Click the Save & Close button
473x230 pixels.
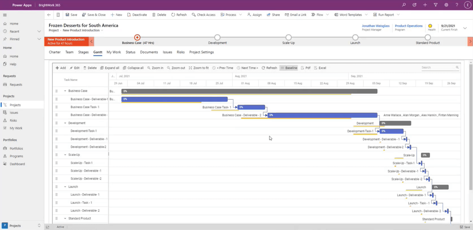tap(94, 15)
